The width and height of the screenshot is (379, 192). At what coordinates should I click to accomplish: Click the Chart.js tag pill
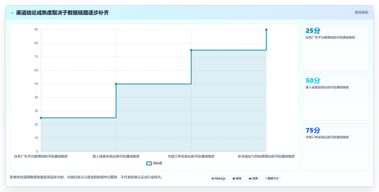point(218,178)
